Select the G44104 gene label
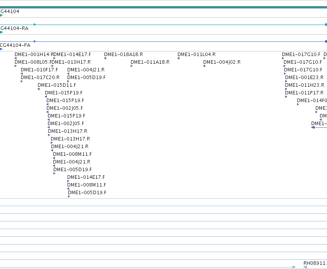The image size is (327, 269). tap(10, 12)
